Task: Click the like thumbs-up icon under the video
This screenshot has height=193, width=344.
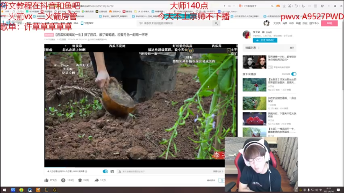Action: (x=46, y=180)
